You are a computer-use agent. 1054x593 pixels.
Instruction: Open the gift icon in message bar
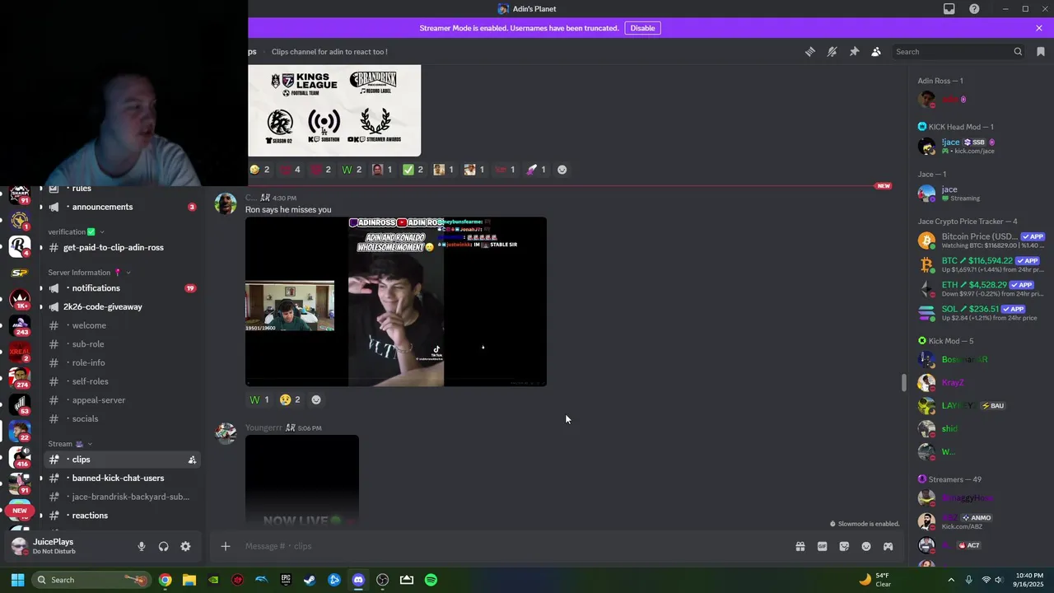coord(800,546)
